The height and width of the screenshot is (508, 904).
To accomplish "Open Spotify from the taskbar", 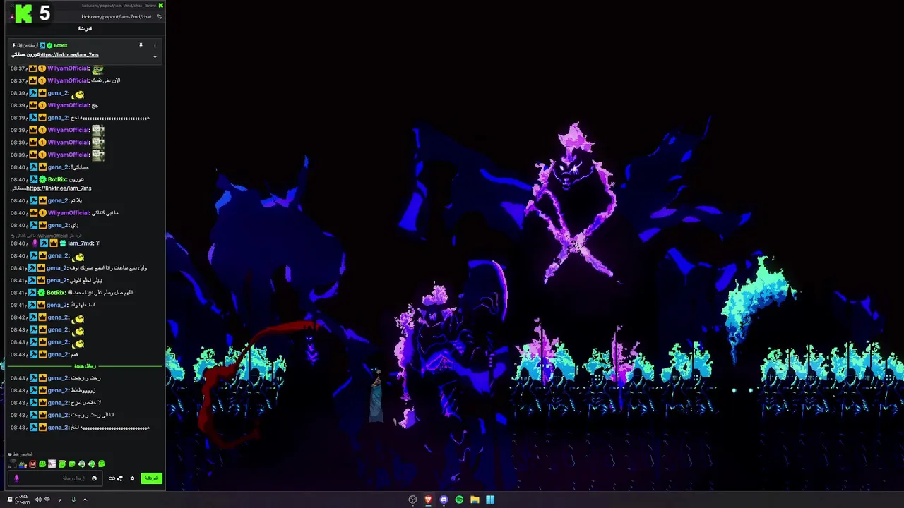I will [459, 500].
